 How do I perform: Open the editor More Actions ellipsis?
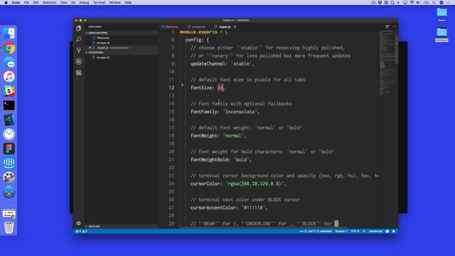pos(393,26)
